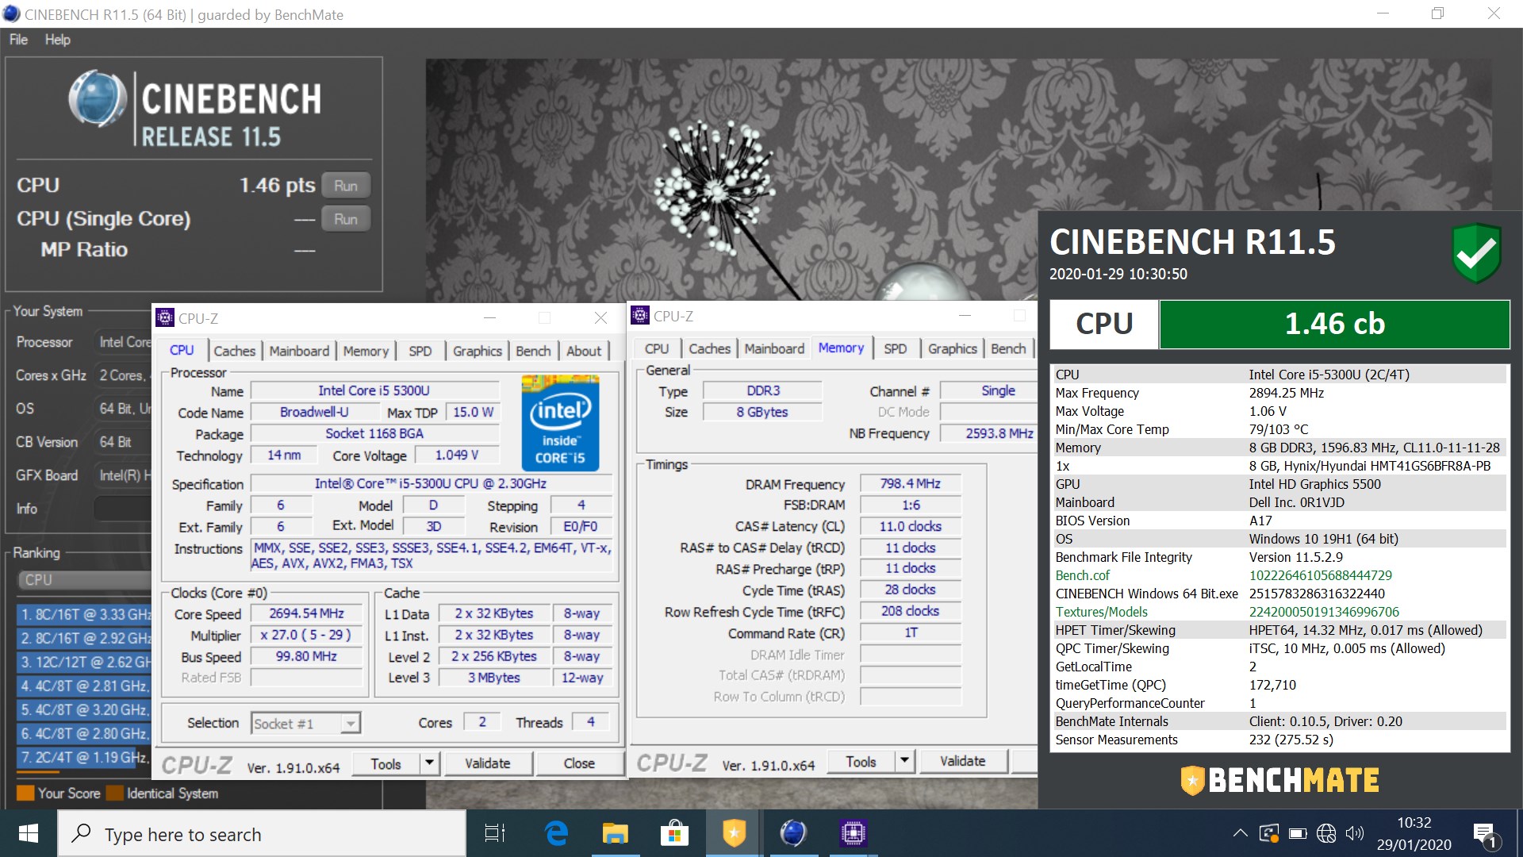Open Graphics tab in right CPU-Z window

[953, 348]
